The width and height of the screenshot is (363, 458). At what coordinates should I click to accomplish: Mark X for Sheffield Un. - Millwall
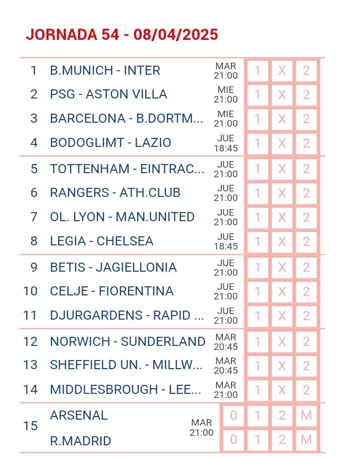click(x=282, y=366)
